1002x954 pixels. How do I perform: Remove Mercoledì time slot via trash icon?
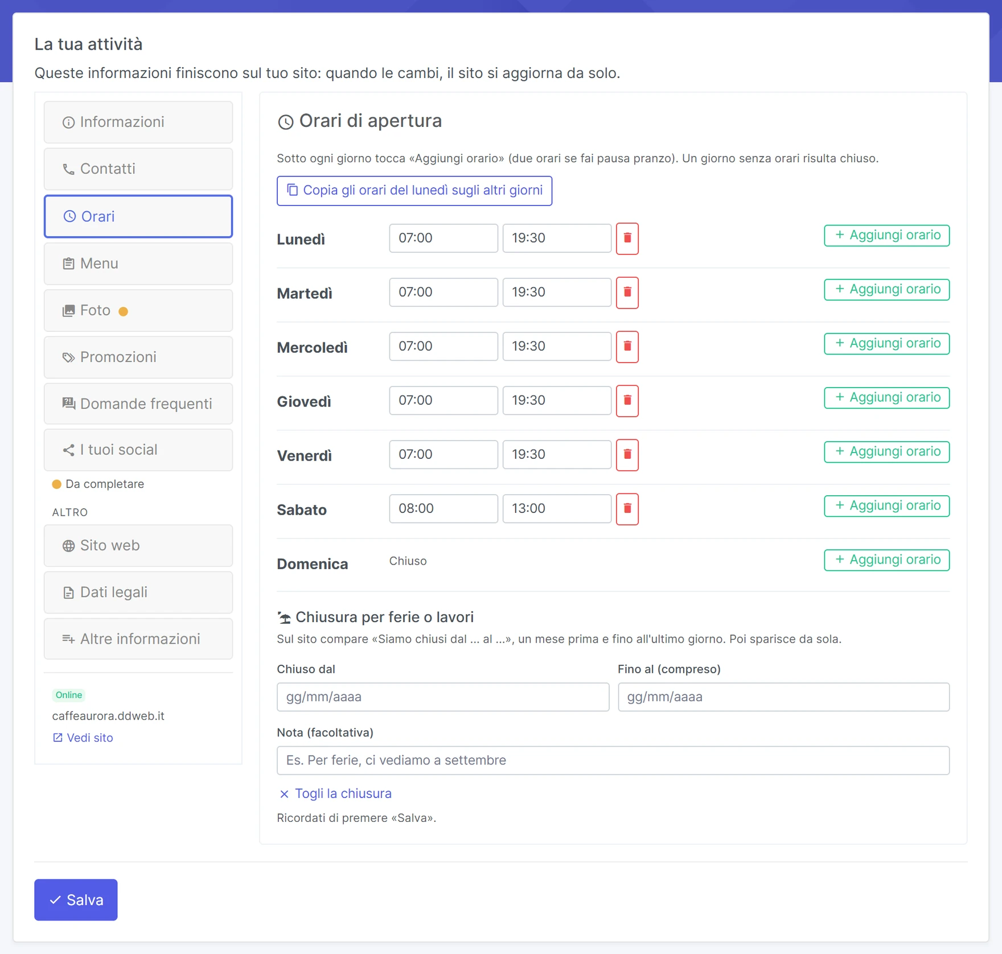(x=627, y=347)
